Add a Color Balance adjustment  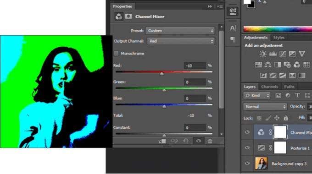tap(268, 65)
